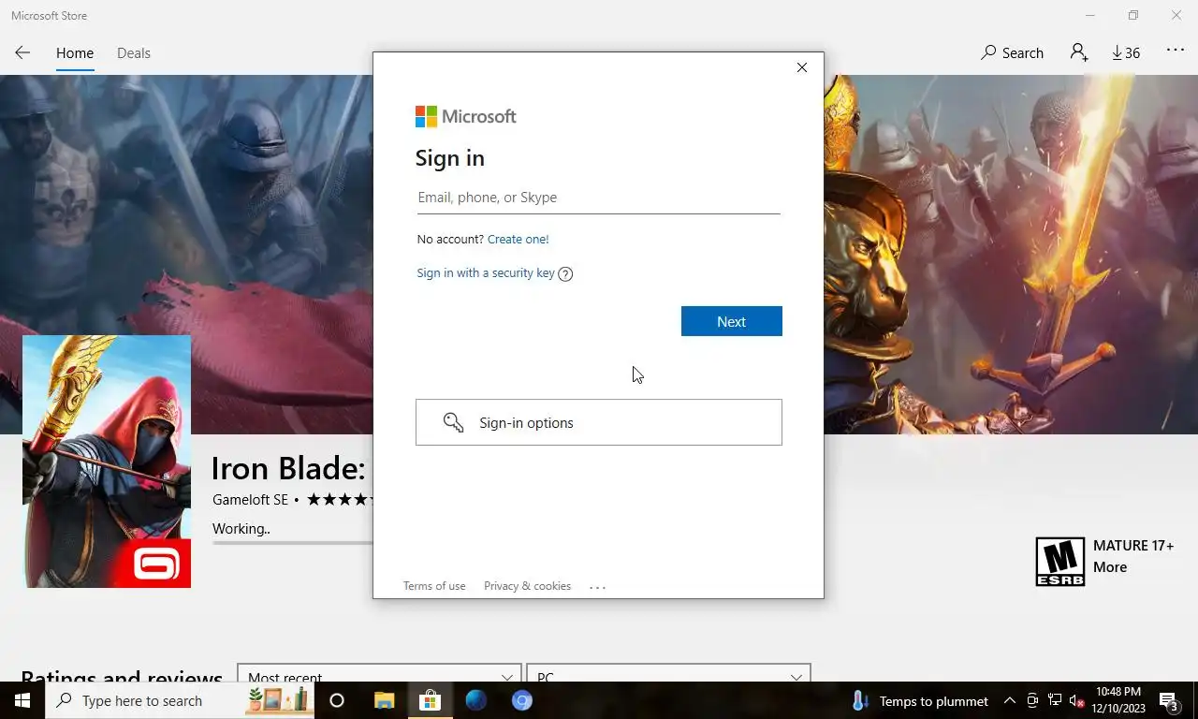Open File Explorer from the taskbar

click(384, 700)
